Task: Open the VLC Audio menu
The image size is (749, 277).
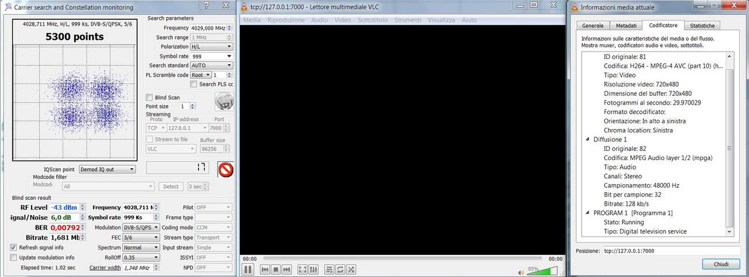Action: point(319,20)
